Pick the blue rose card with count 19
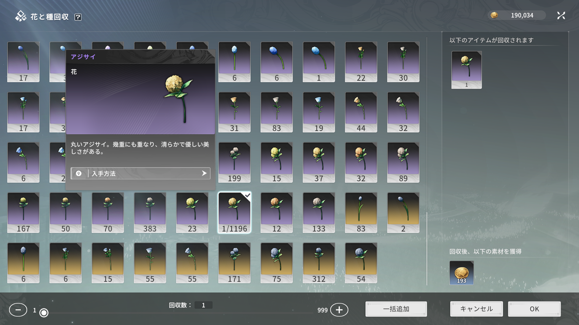 pos(318,113)
